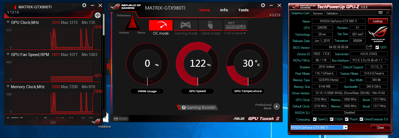Collapse GPU Fan Speed,RPM graph section
The height and width of the screenshot is (138, 399).
click(8, 54)
